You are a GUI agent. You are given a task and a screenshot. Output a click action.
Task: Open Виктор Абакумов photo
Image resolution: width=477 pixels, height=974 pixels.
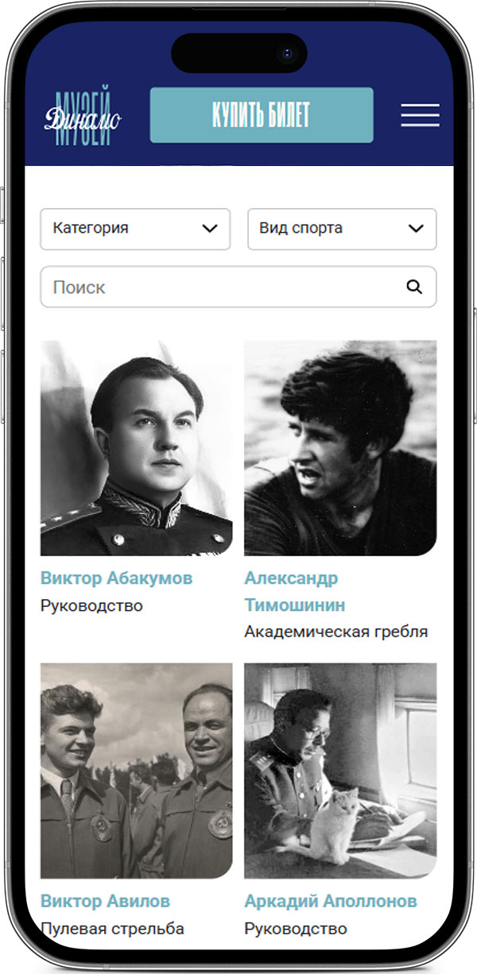click(137, 448)
